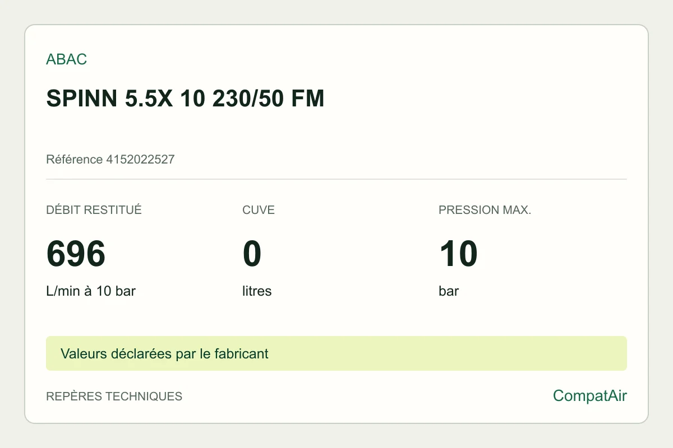Select the SPINN 5.5X 10 230/50 FM title
673x448 pixels.
coord(185,99)
